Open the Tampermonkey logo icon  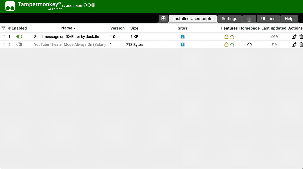[x=10, y=6]
